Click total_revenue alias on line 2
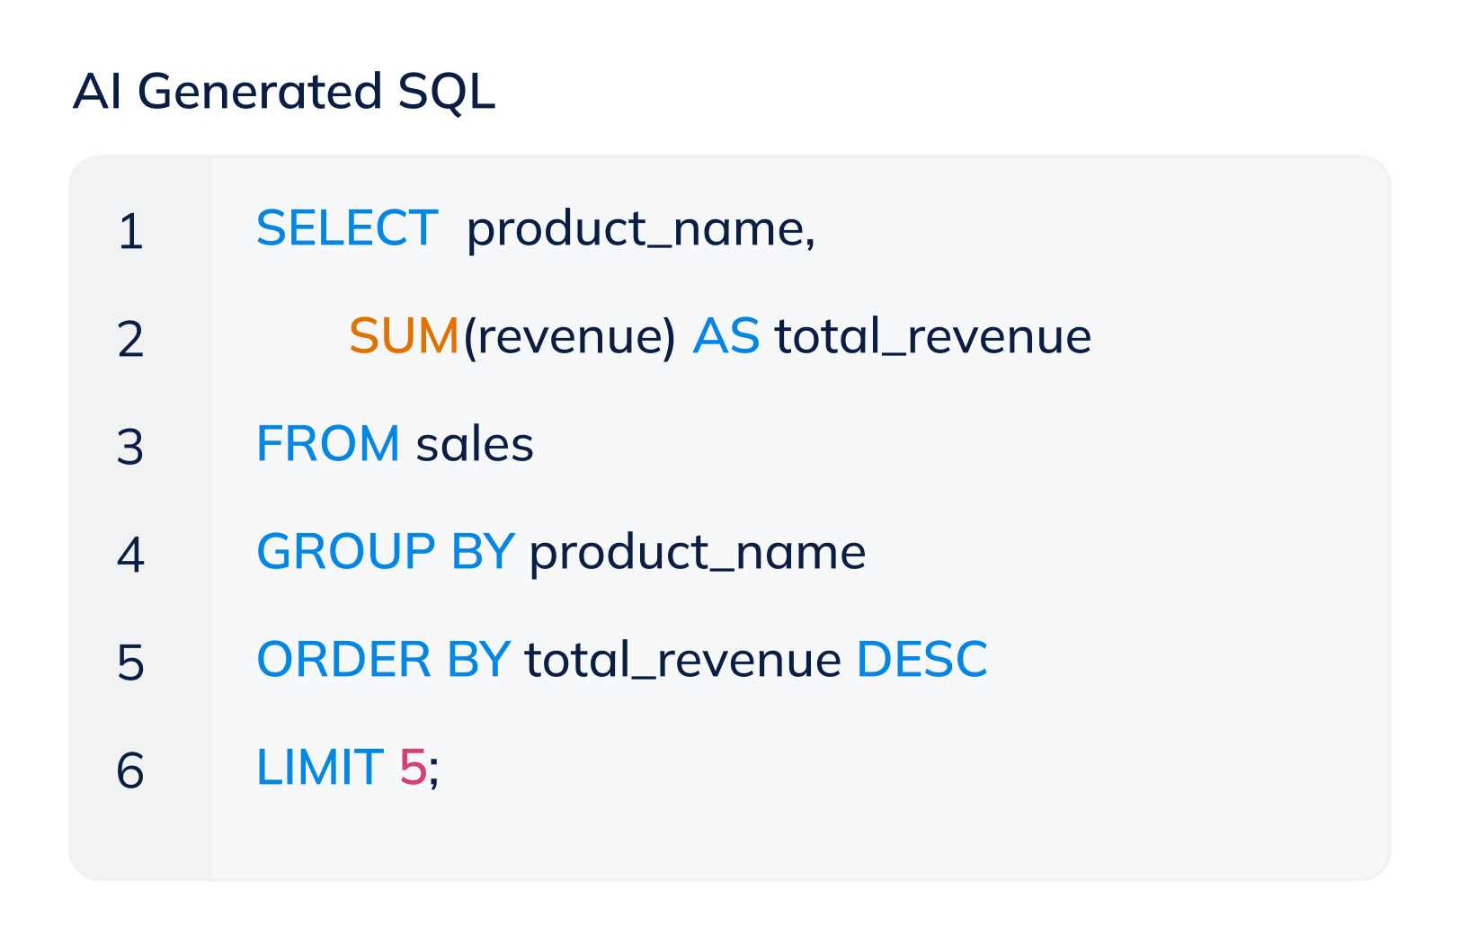 932,336
